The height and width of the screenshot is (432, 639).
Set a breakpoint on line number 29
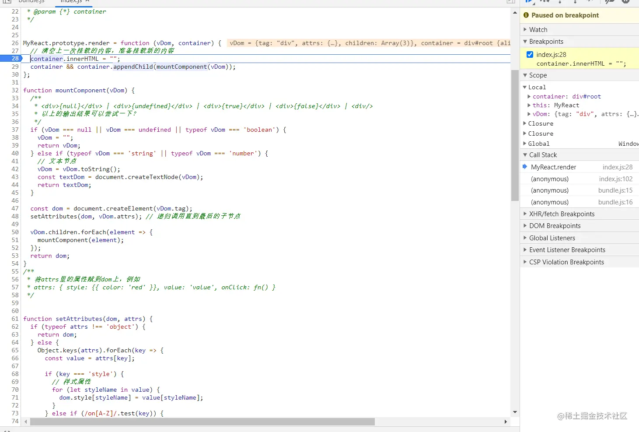15,67
